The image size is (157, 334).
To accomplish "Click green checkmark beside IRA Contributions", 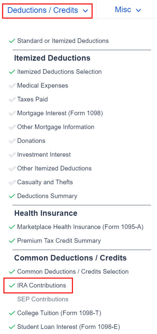I will tap(12, 285).
